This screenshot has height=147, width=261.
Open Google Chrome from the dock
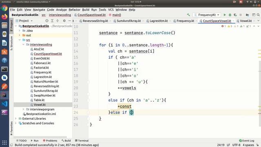(4, 8)
